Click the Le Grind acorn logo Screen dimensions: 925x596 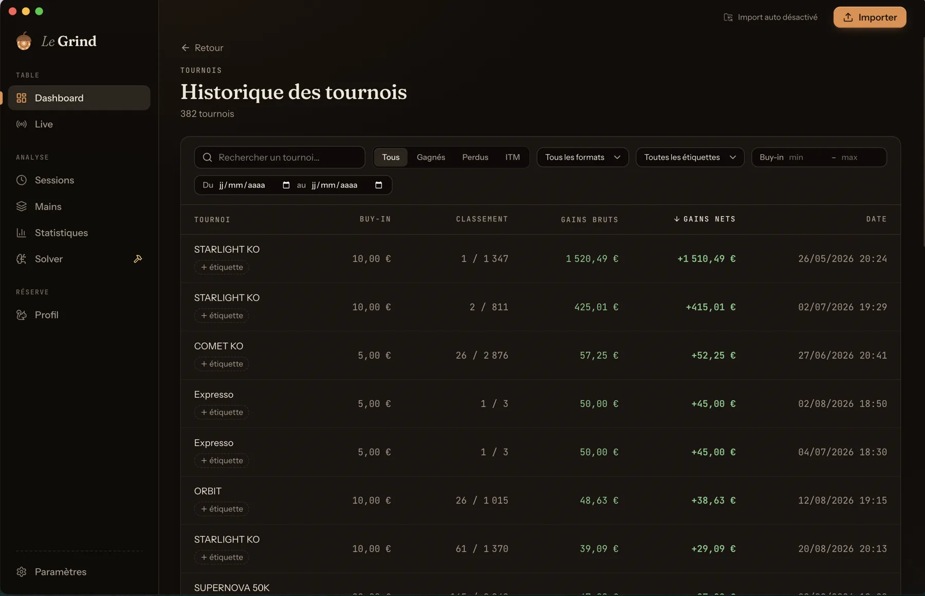click(x=24, y=41)
